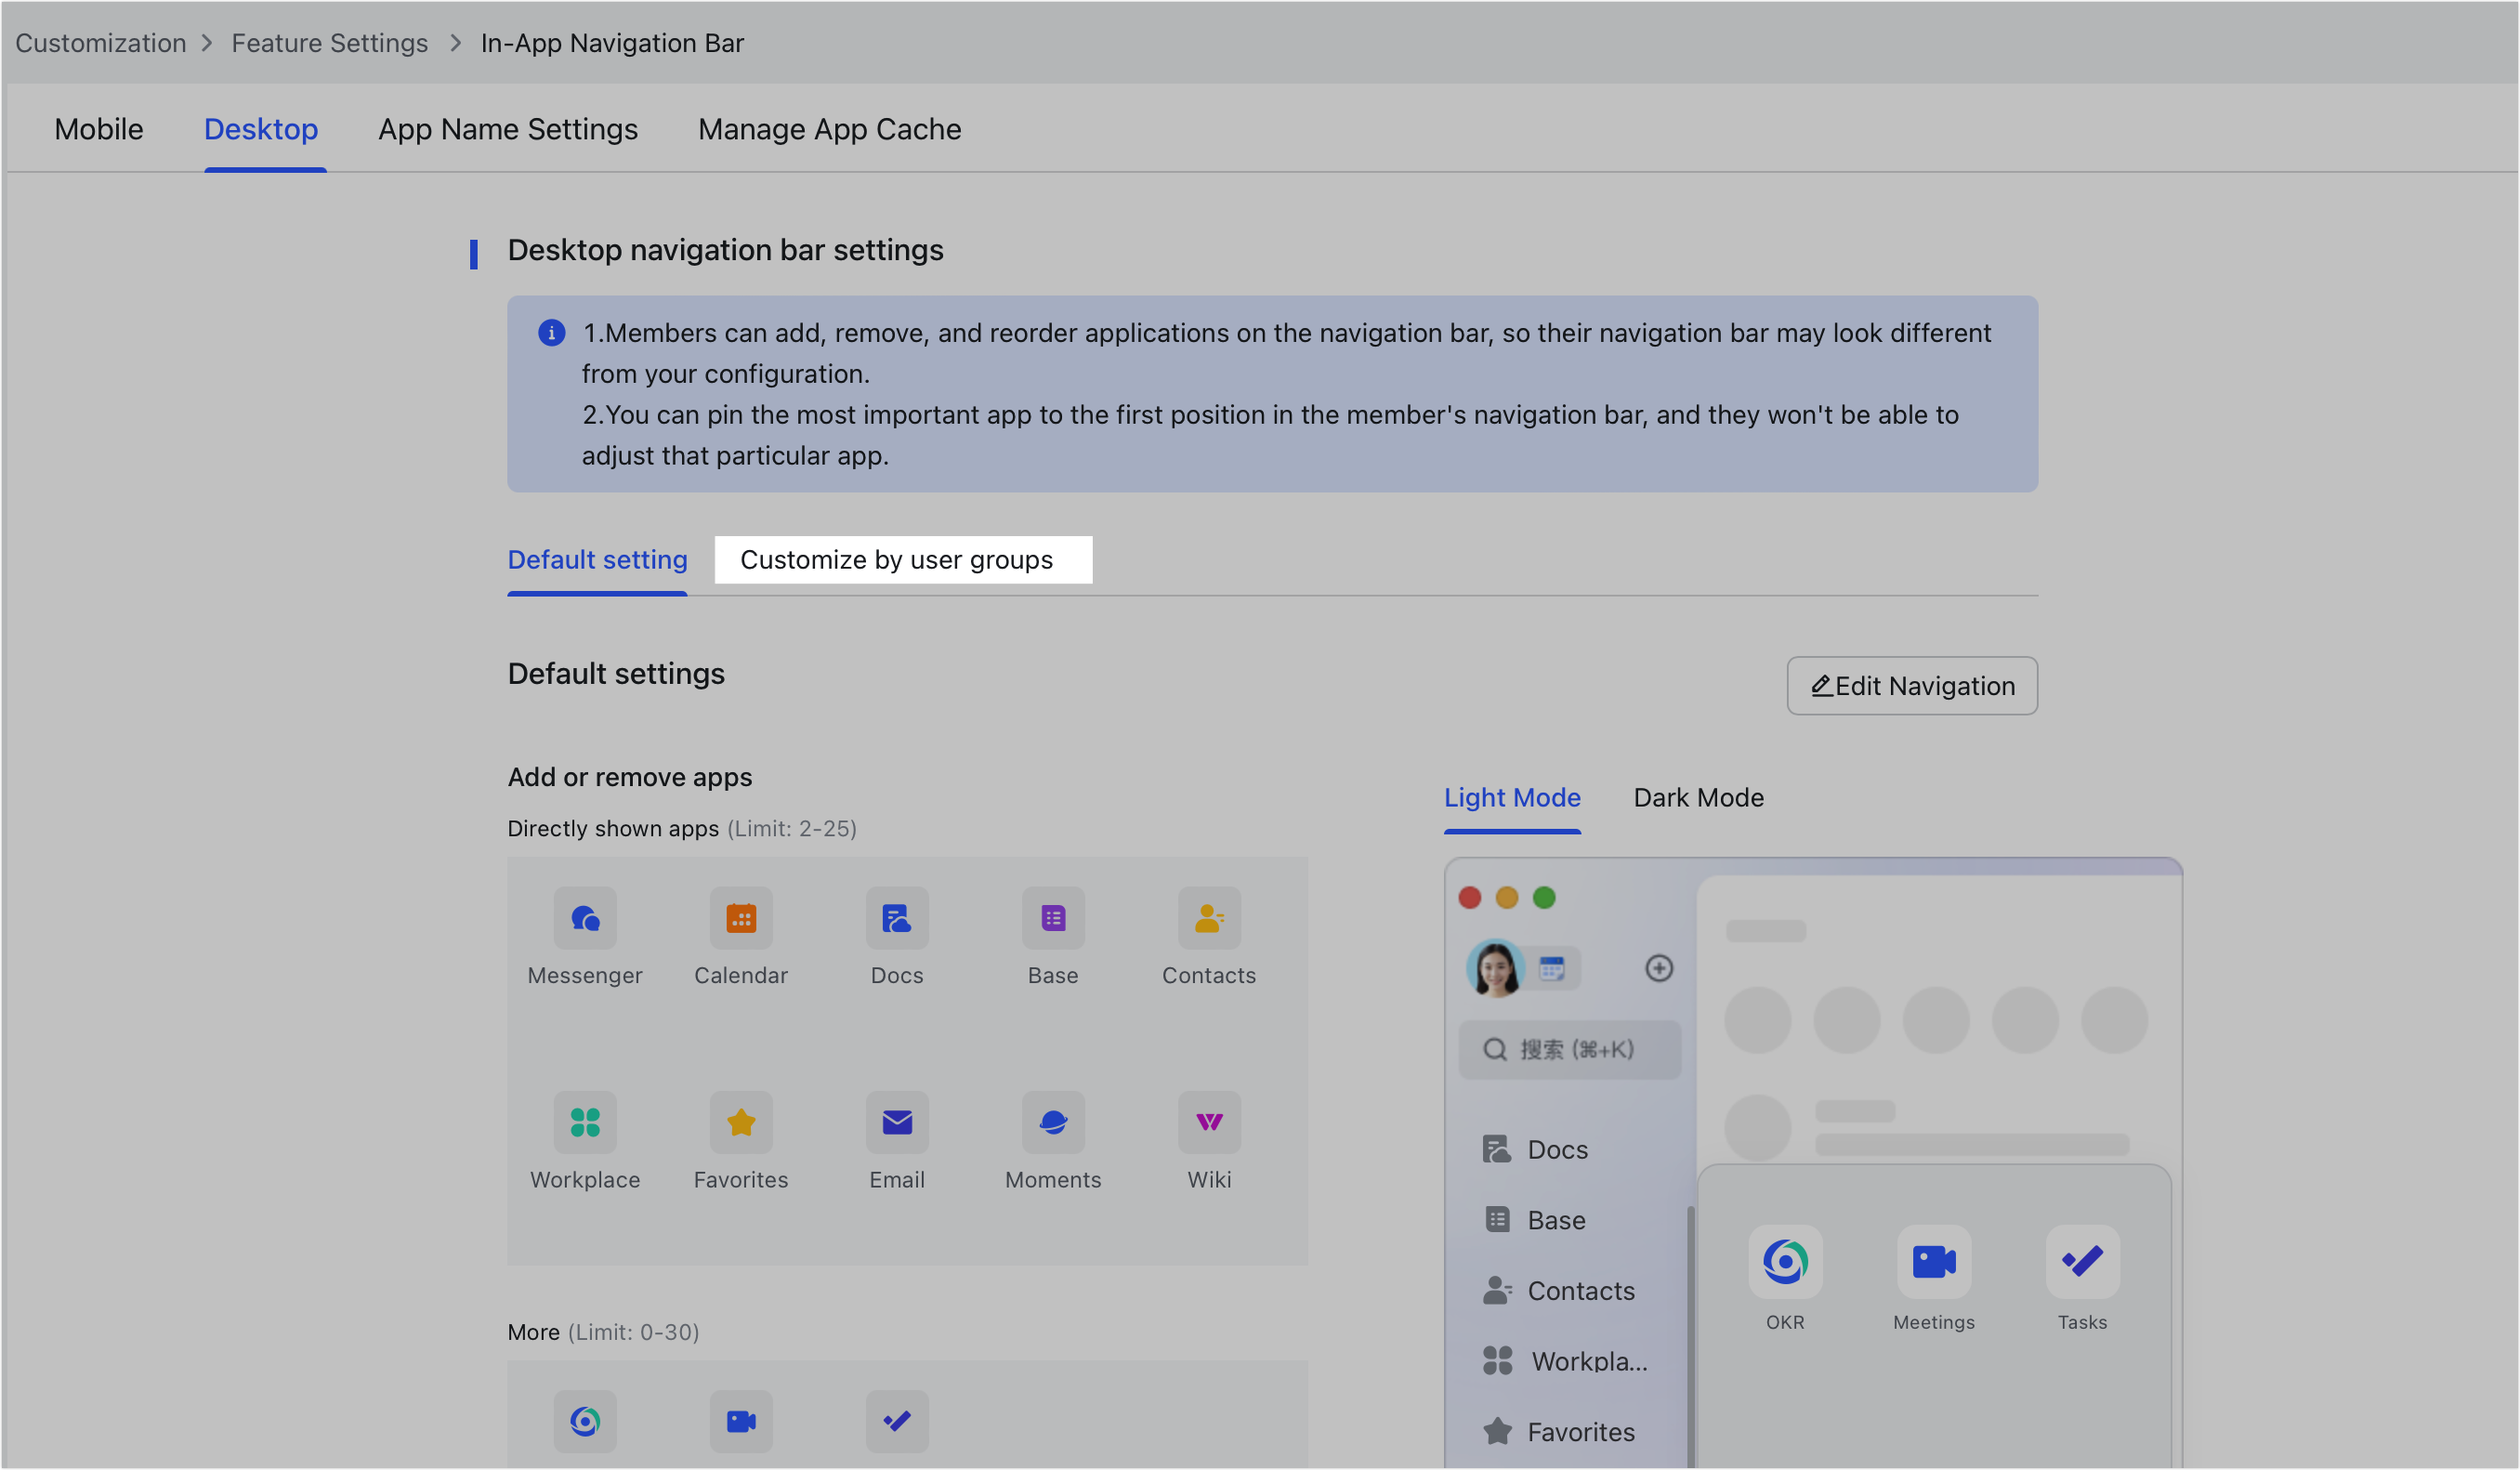Switch to the Mobile tab
The image size is (2520, 1470).
coord(98,129)
